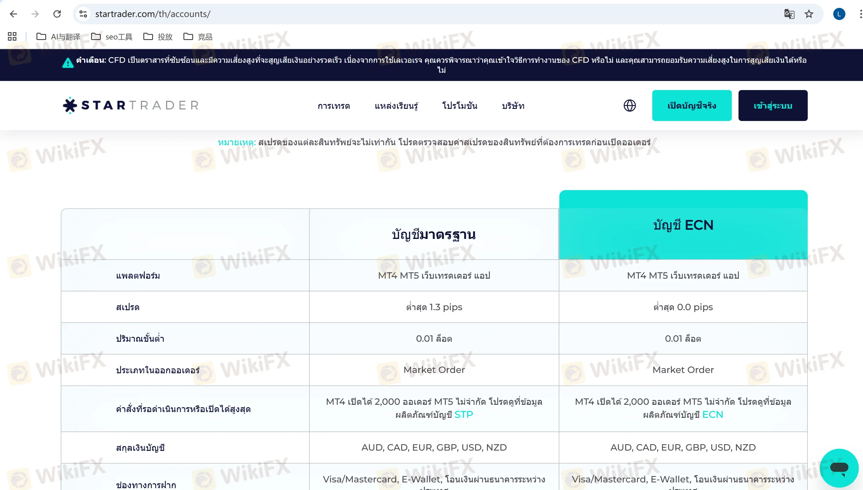Open the การเทรด navigation menu
The image size is (863, 490).
click(334, 105)
